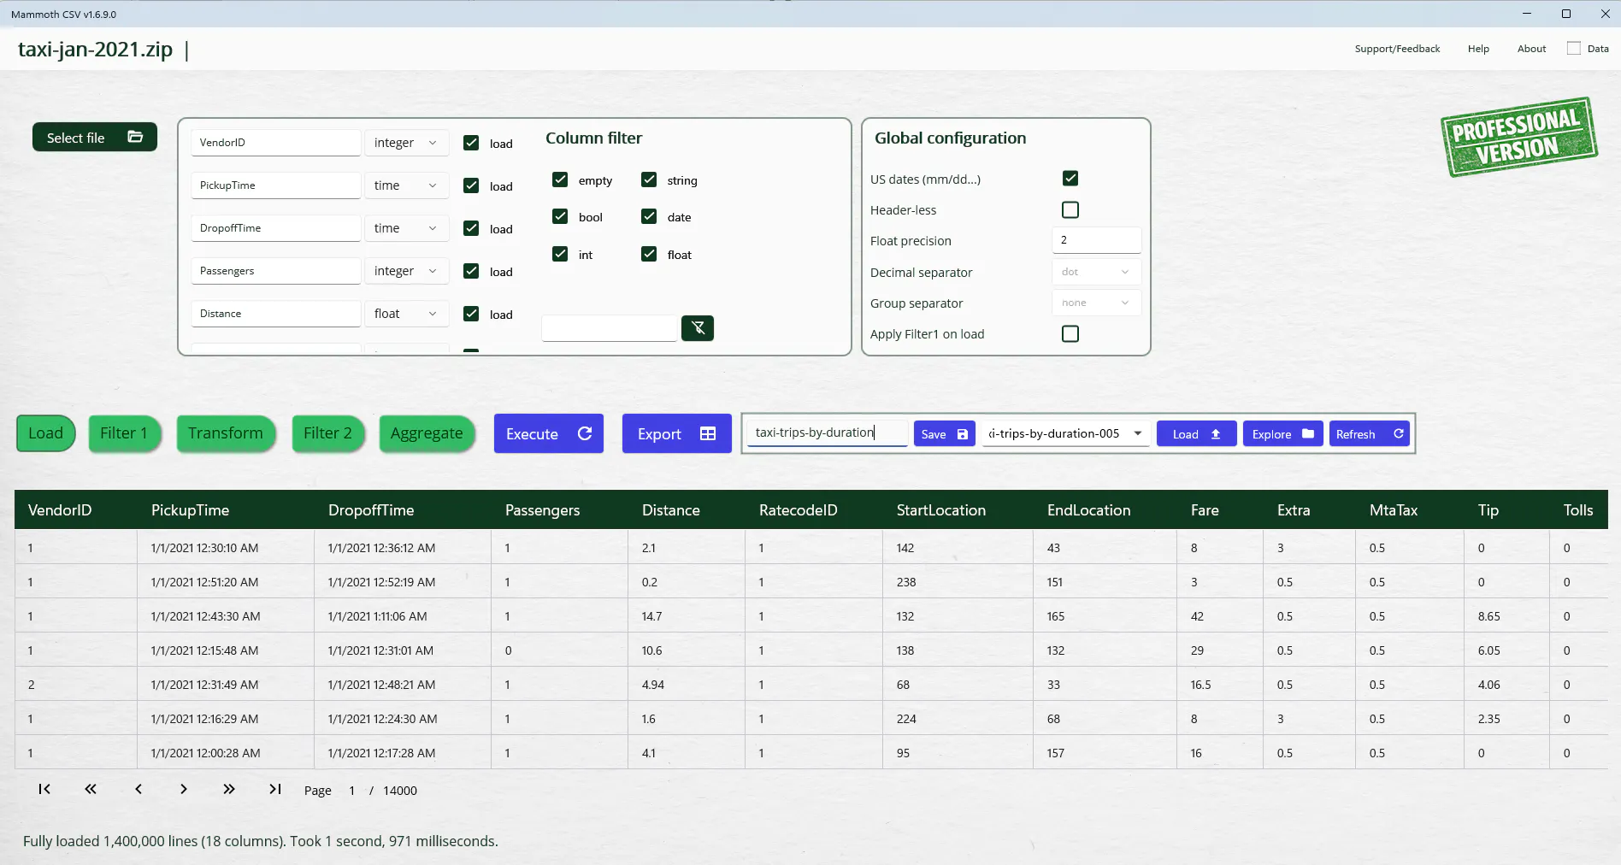Click the upload arrow icon on Load
This screenshot has height=865, width=1621.
pos(1216,434)
